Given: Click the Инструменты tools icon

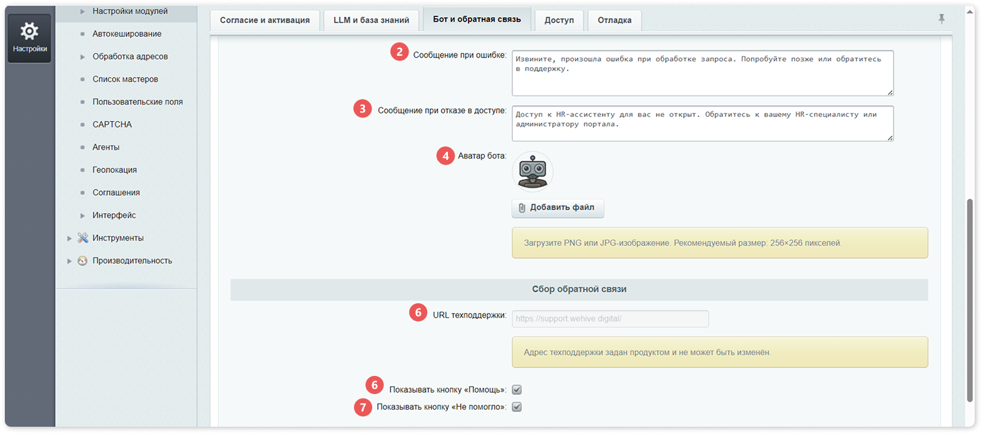Looking at the screenshot, I should coord(83,238).
